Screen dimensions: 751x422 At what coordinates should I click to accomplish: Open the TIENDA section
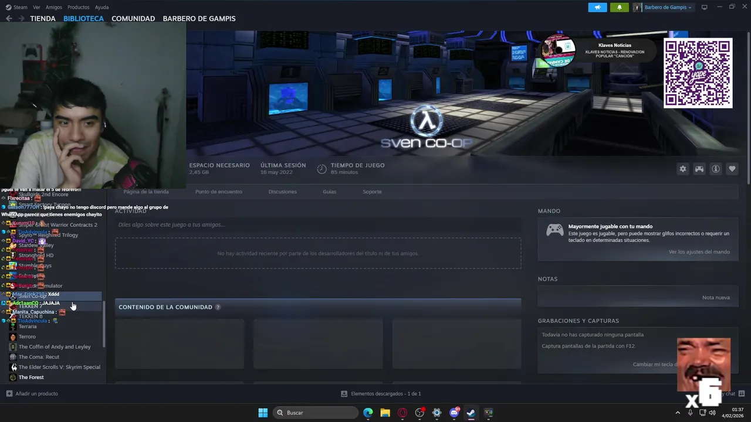(43, 19)
